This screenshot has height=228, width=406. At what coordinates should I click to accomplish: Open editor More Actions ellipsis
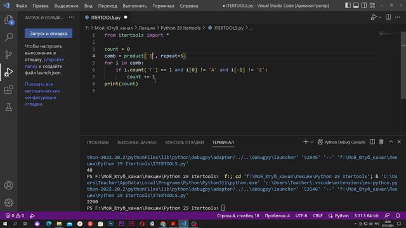coord(398,17)
